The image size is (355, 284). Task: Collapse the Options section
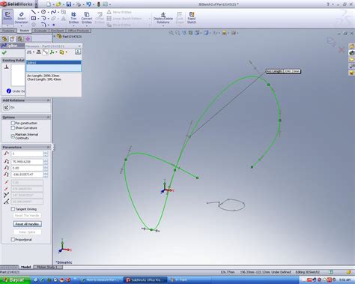[48, 117]
